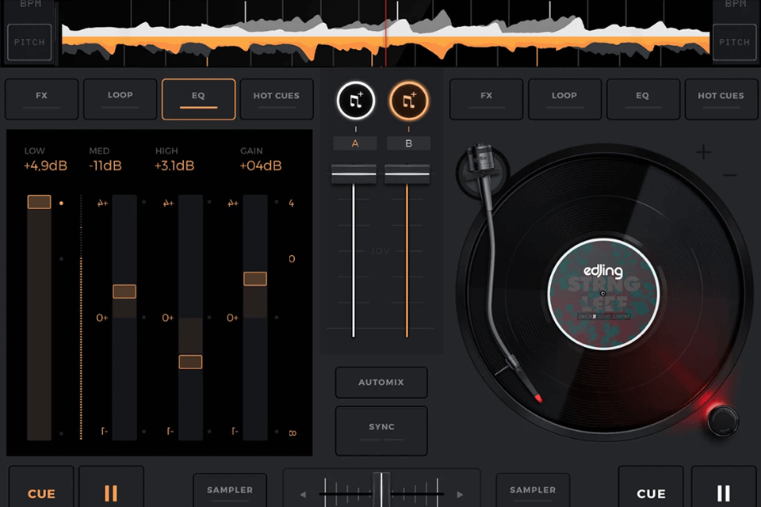Screen dimensions: 761x507
Task: Open the right deck SAMPLER
Action: pos(533,491)
